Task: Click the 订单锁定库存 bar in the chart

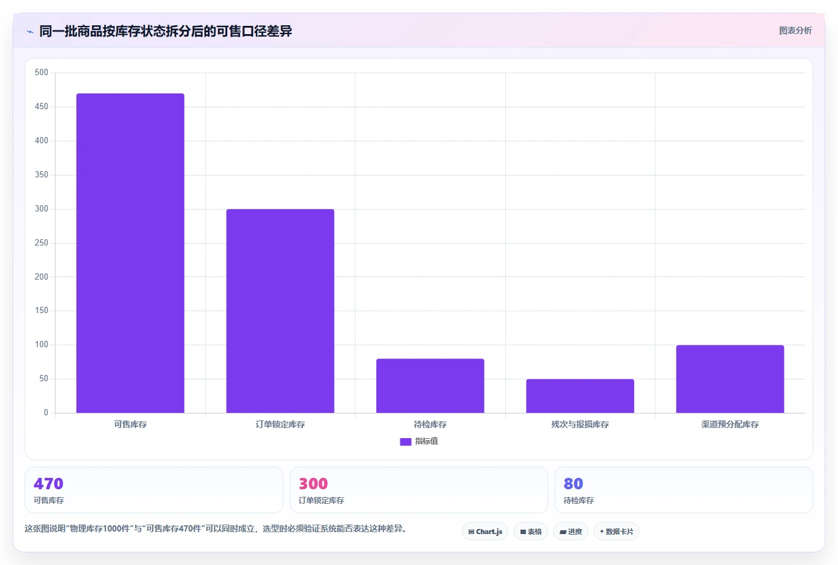Action: pyautogui.click(x=280, y=311)
